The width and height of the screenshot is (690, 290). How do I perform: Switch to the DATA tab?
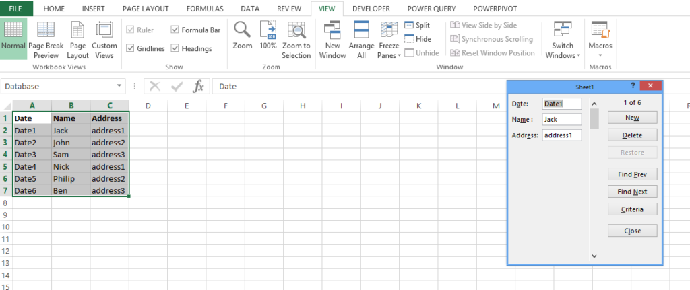(x=250, y=9)
